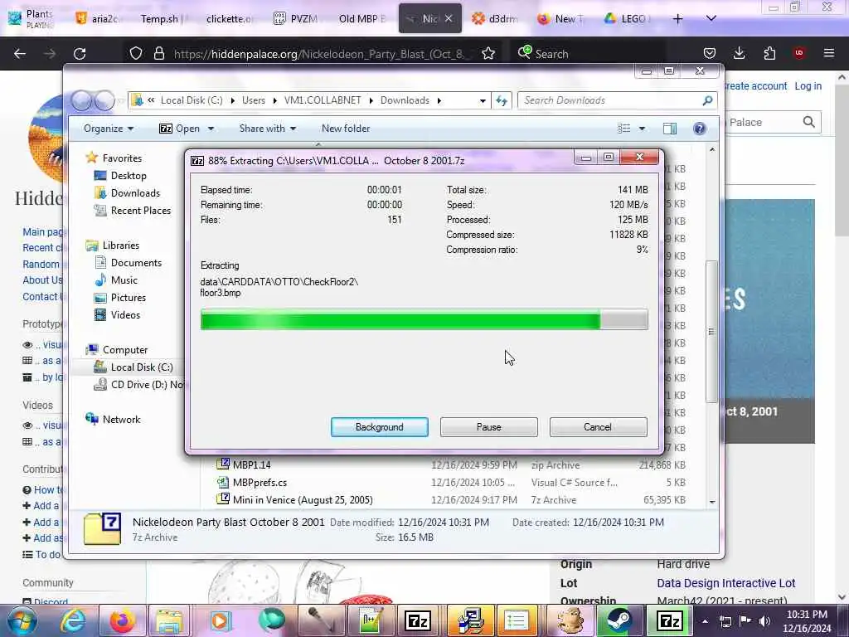Refresh the Explorer address bar
The height and width of the screenshot is (637, 849).
[x=502, y=100]
